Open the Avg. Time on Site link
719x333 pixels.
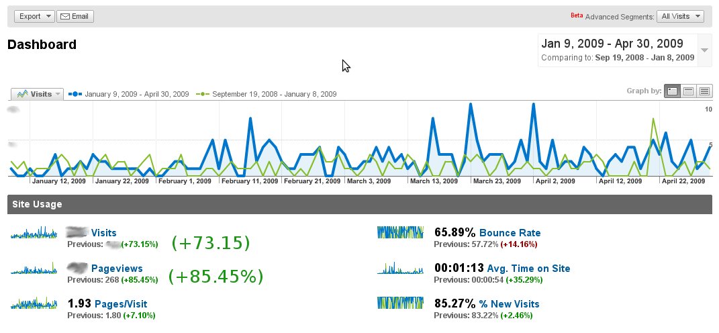point(529,269)
